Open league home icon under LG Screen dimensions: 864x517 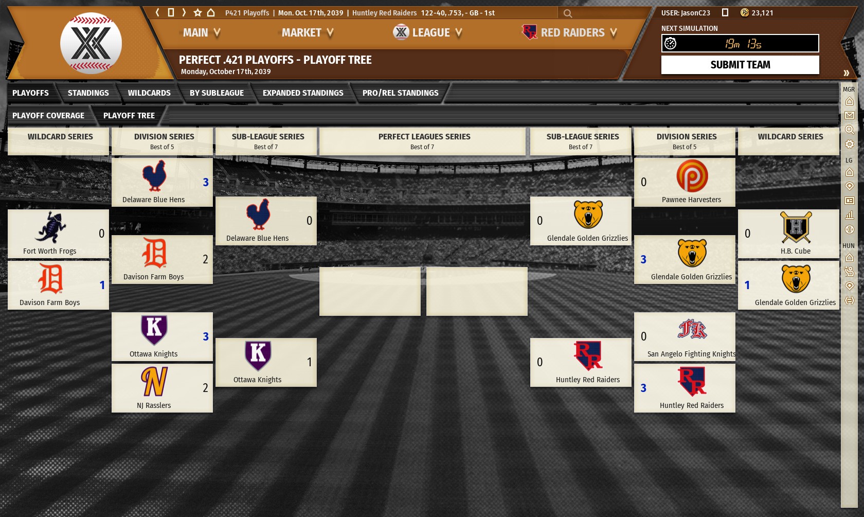pos(850,172)
